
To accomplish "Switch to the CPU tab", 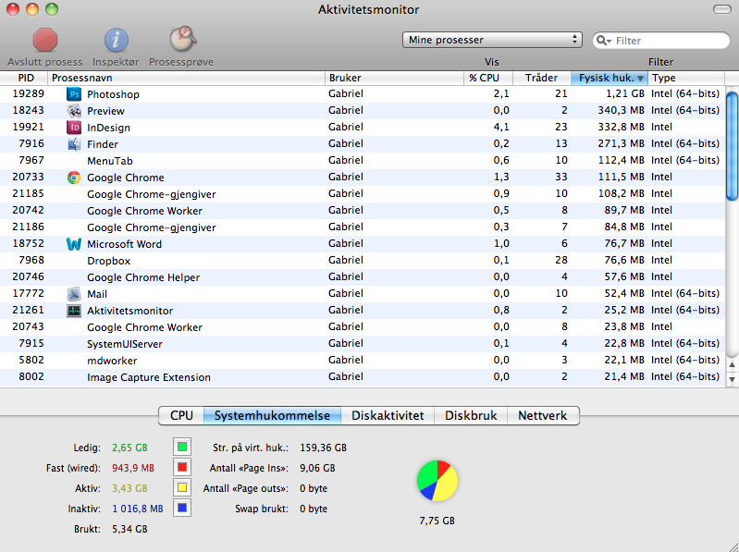I will [181, 415].
